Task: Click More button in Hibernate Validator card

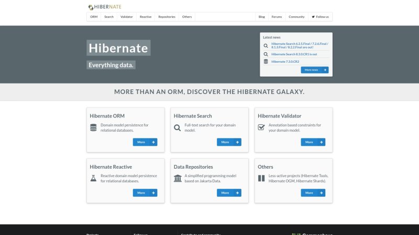Action: tap(313, 142)
